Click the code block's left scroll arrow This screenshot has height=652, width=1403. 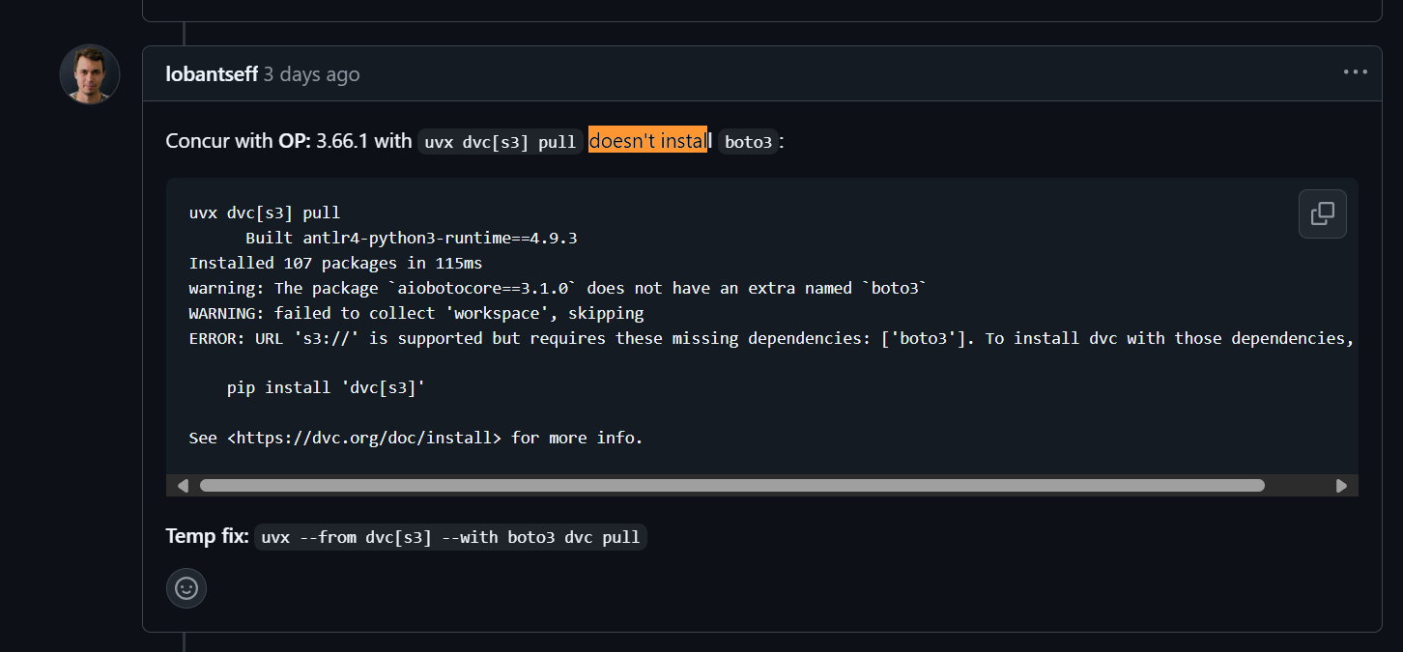pyautogui.click(x=183, y=486)
